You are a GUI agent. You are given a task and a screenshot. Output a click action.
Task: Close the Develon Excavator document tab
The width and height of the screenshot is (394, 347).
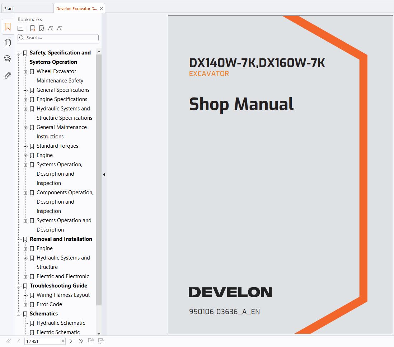pos(102,9)
